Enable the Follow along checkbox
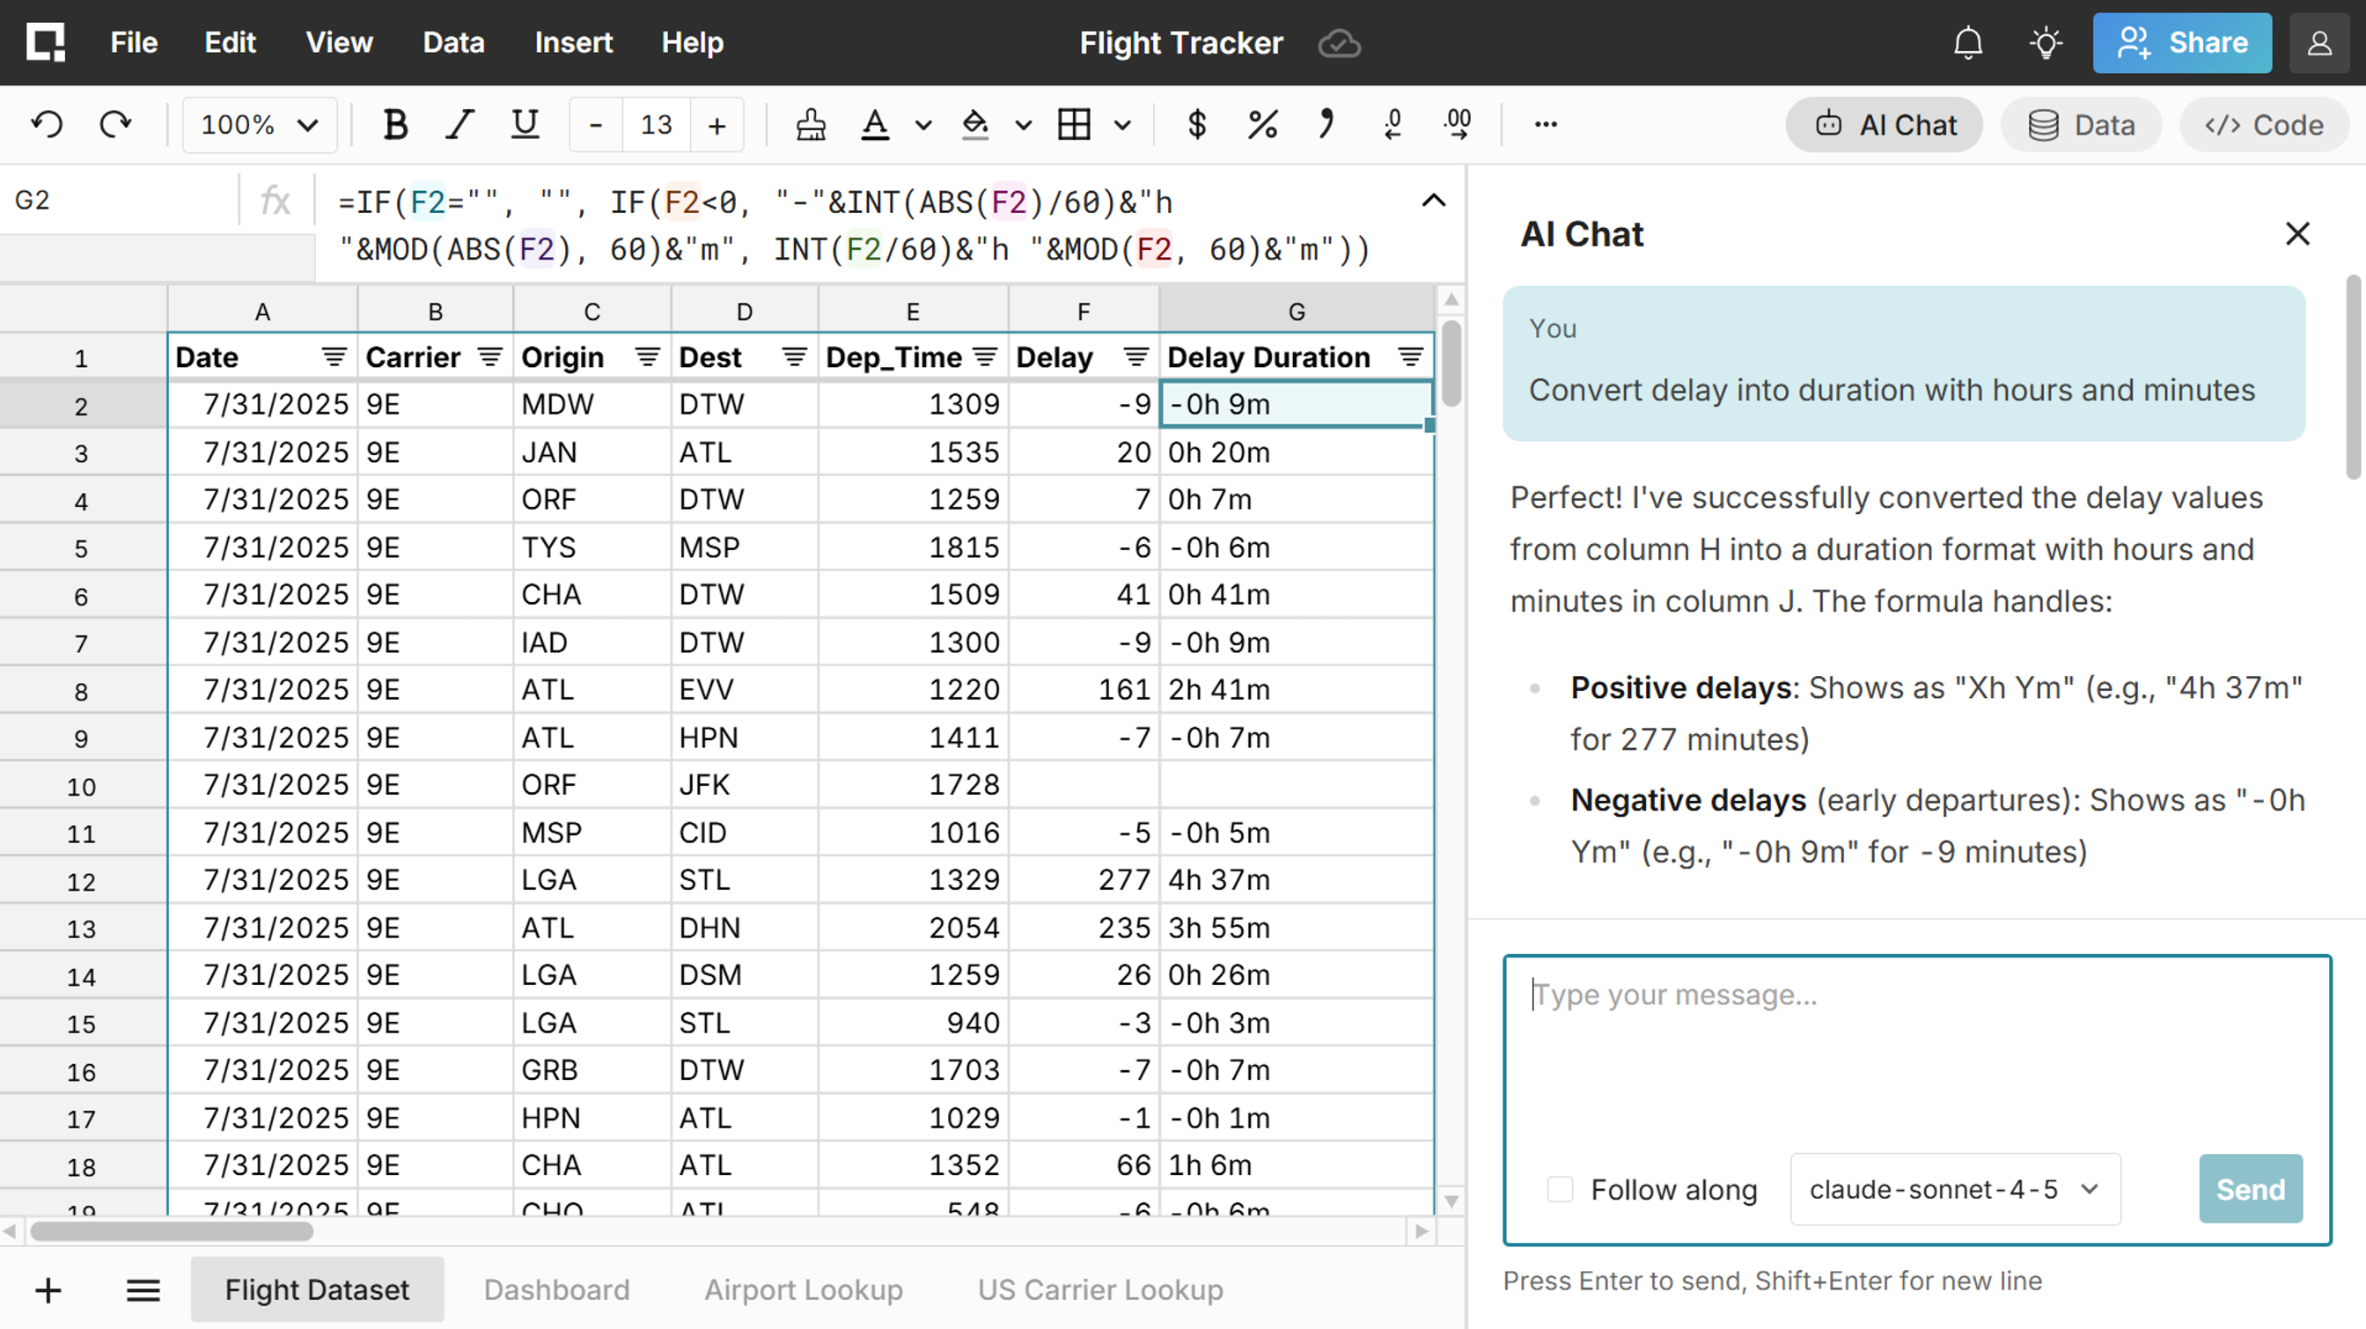2366x1329 pixels. coord(1560,1189)
